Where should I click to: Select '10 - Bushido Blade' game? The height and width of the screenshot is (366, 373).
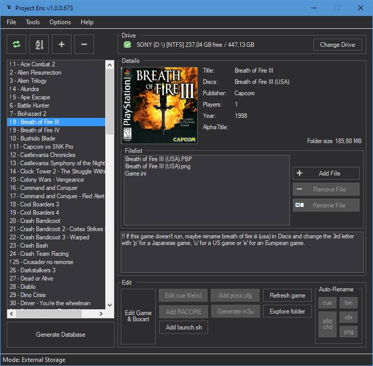pos(56,138)
